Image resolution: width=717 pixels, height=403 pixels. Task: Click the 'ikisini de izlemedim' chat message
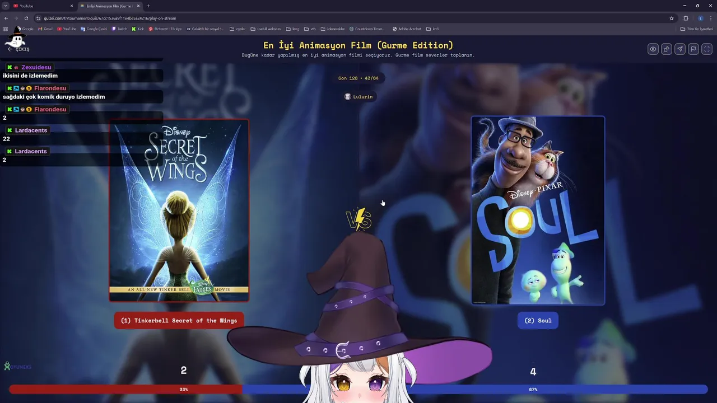tap(30, 76)
